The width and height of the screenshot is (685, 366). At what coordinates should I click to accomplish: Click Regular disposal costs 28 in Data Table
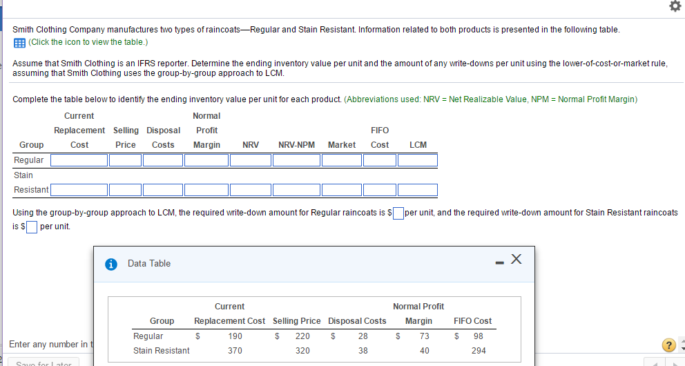(x=363, y=336)
